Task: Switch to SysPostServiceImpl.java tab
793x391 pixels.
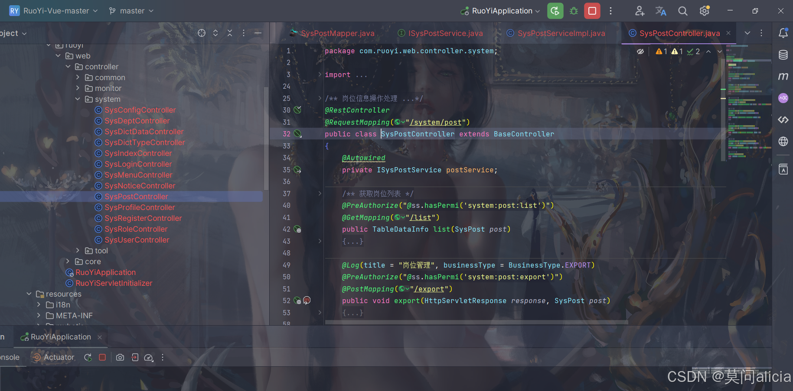Action: (x=556, y=33)
